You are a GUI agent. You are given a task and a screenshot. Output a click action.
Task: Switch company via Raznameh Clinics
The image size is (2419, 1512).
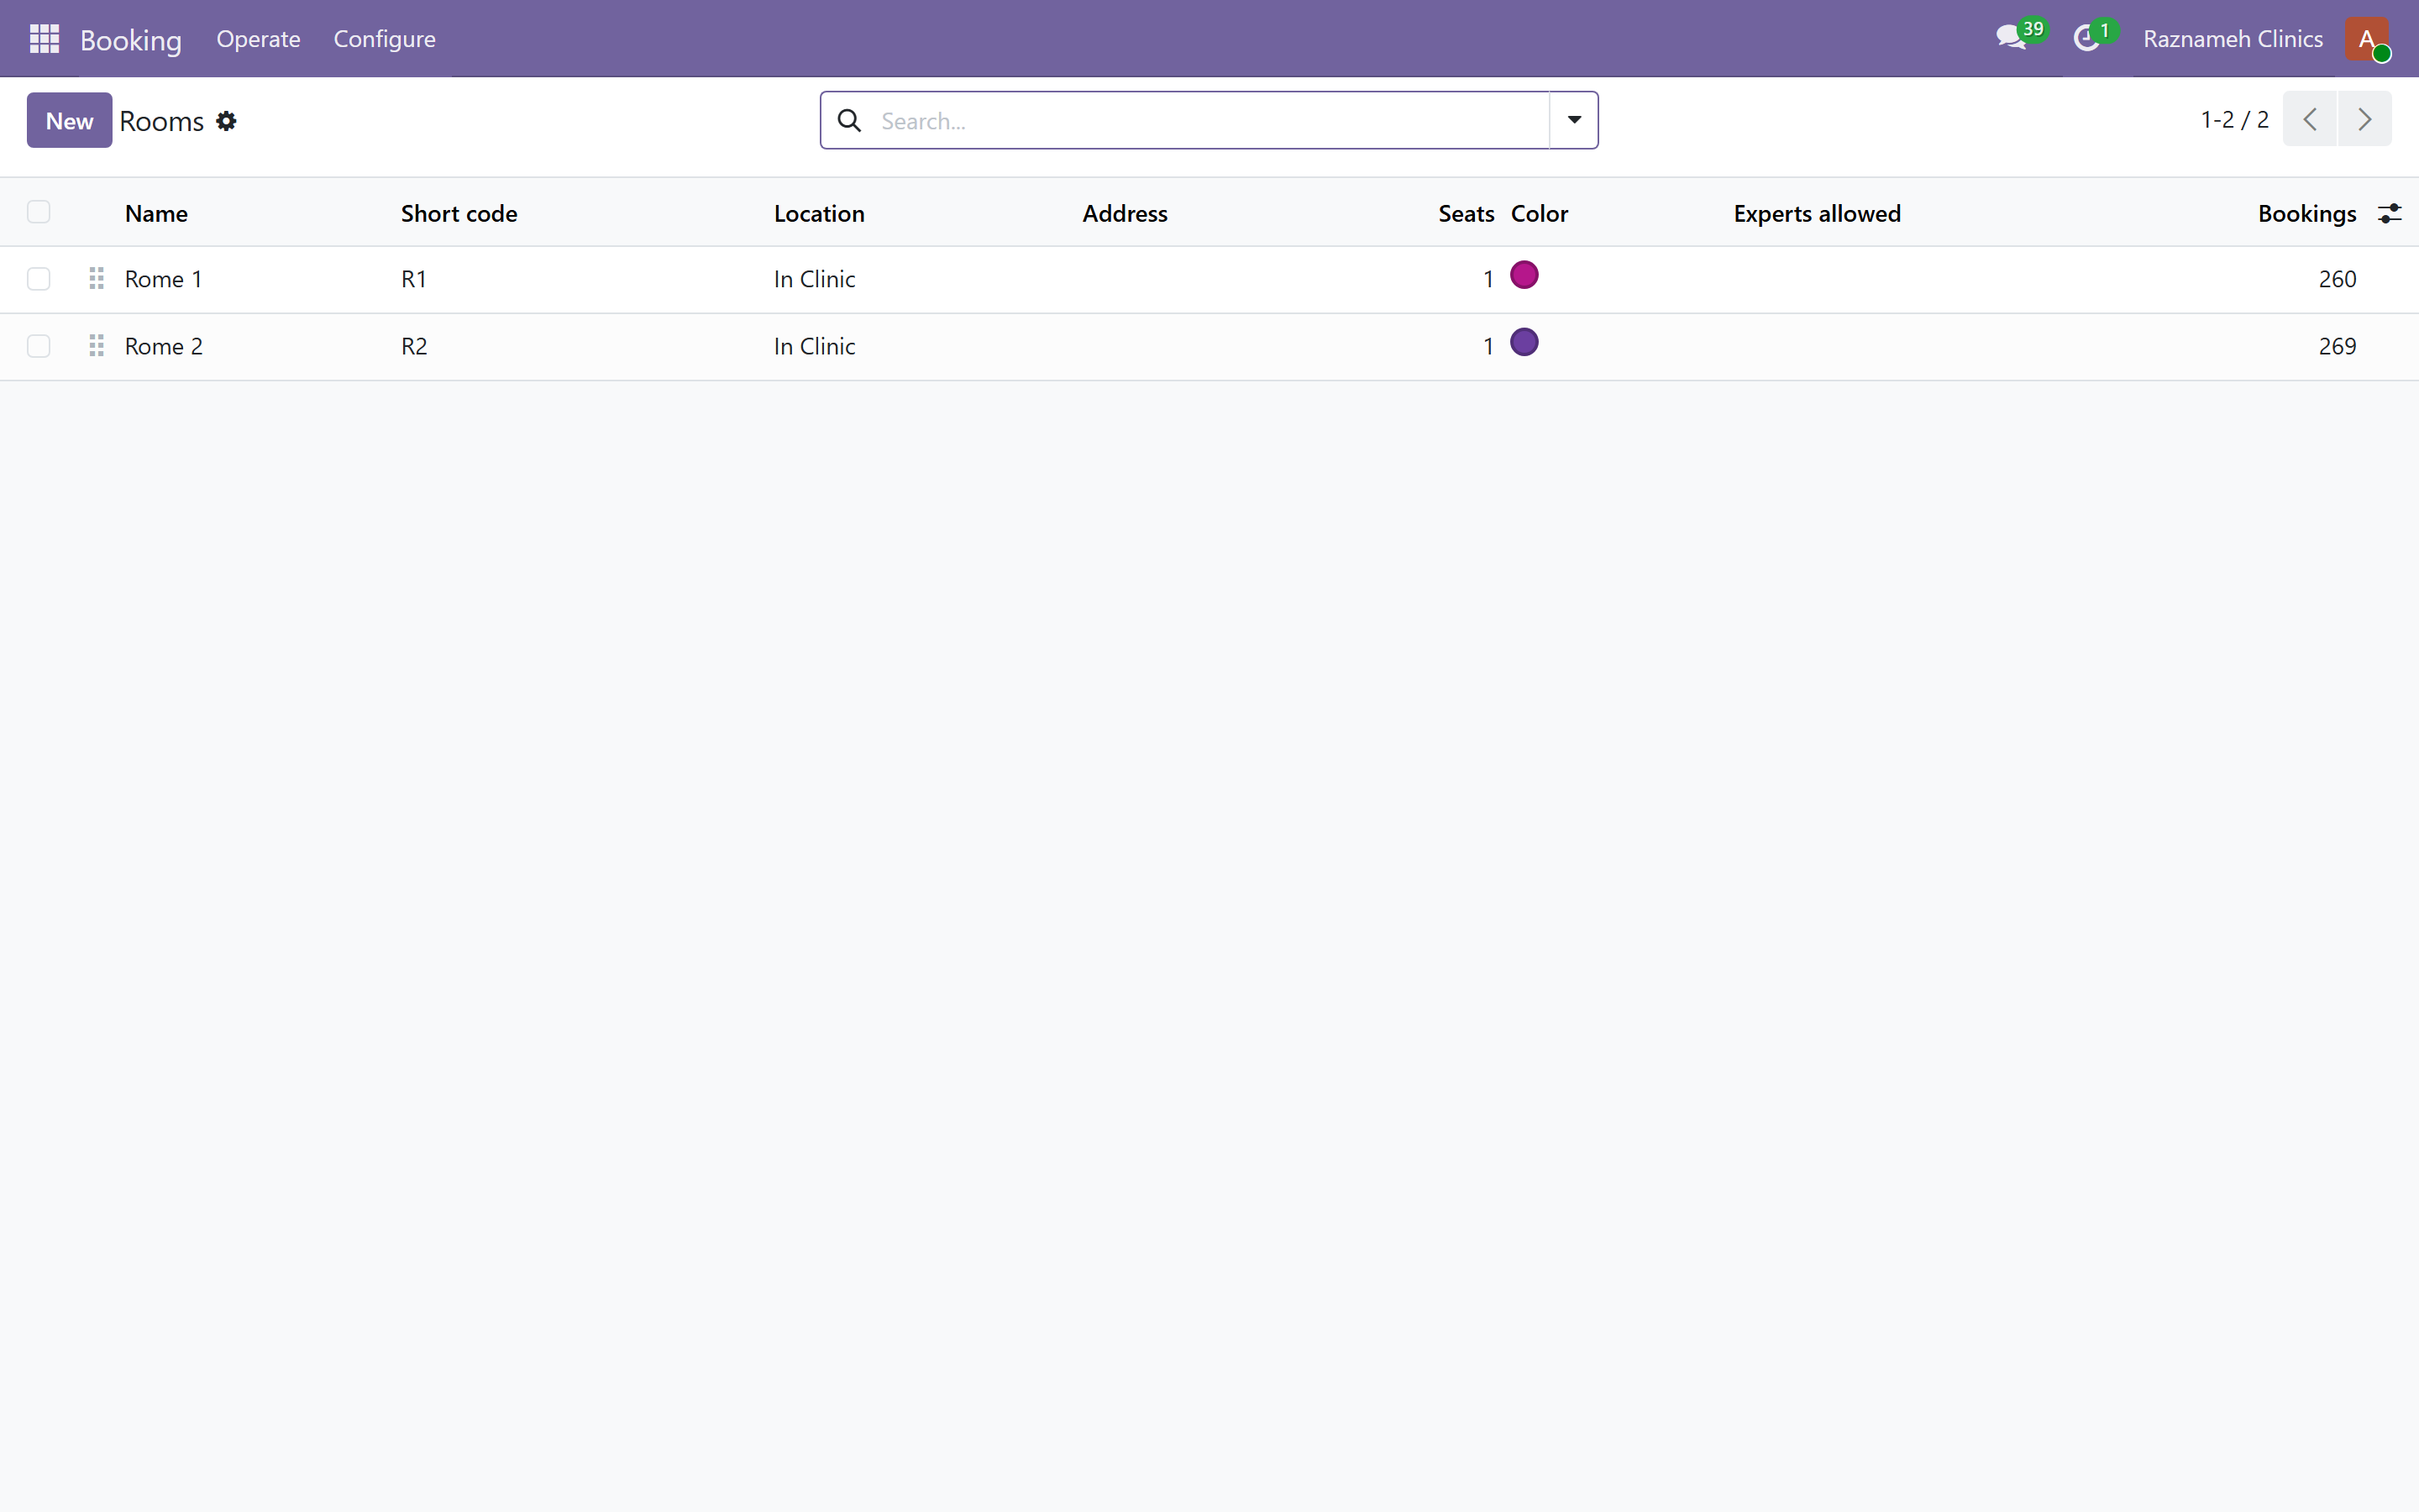[2232, 39]
